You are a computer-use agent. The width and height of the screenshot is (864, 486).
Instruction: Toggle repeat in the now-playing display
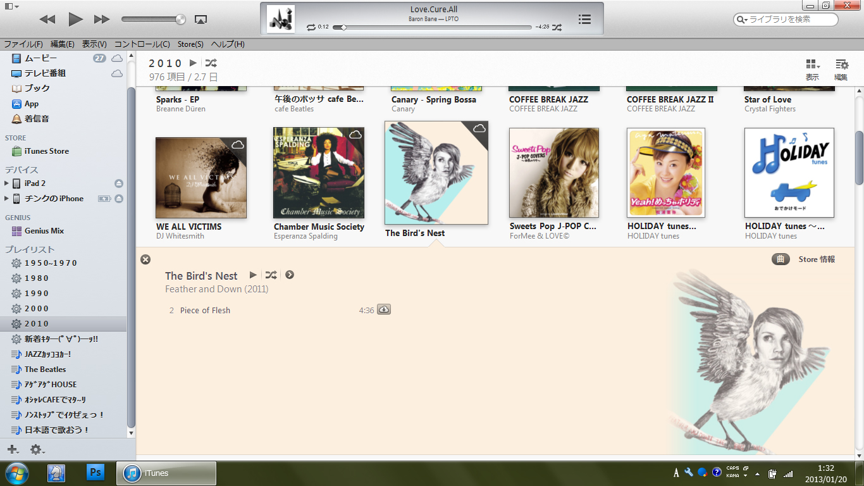pos(311,27)
